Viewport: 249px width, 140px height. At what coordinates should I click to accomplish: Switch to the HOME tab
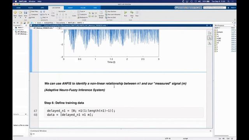(18, 8)
